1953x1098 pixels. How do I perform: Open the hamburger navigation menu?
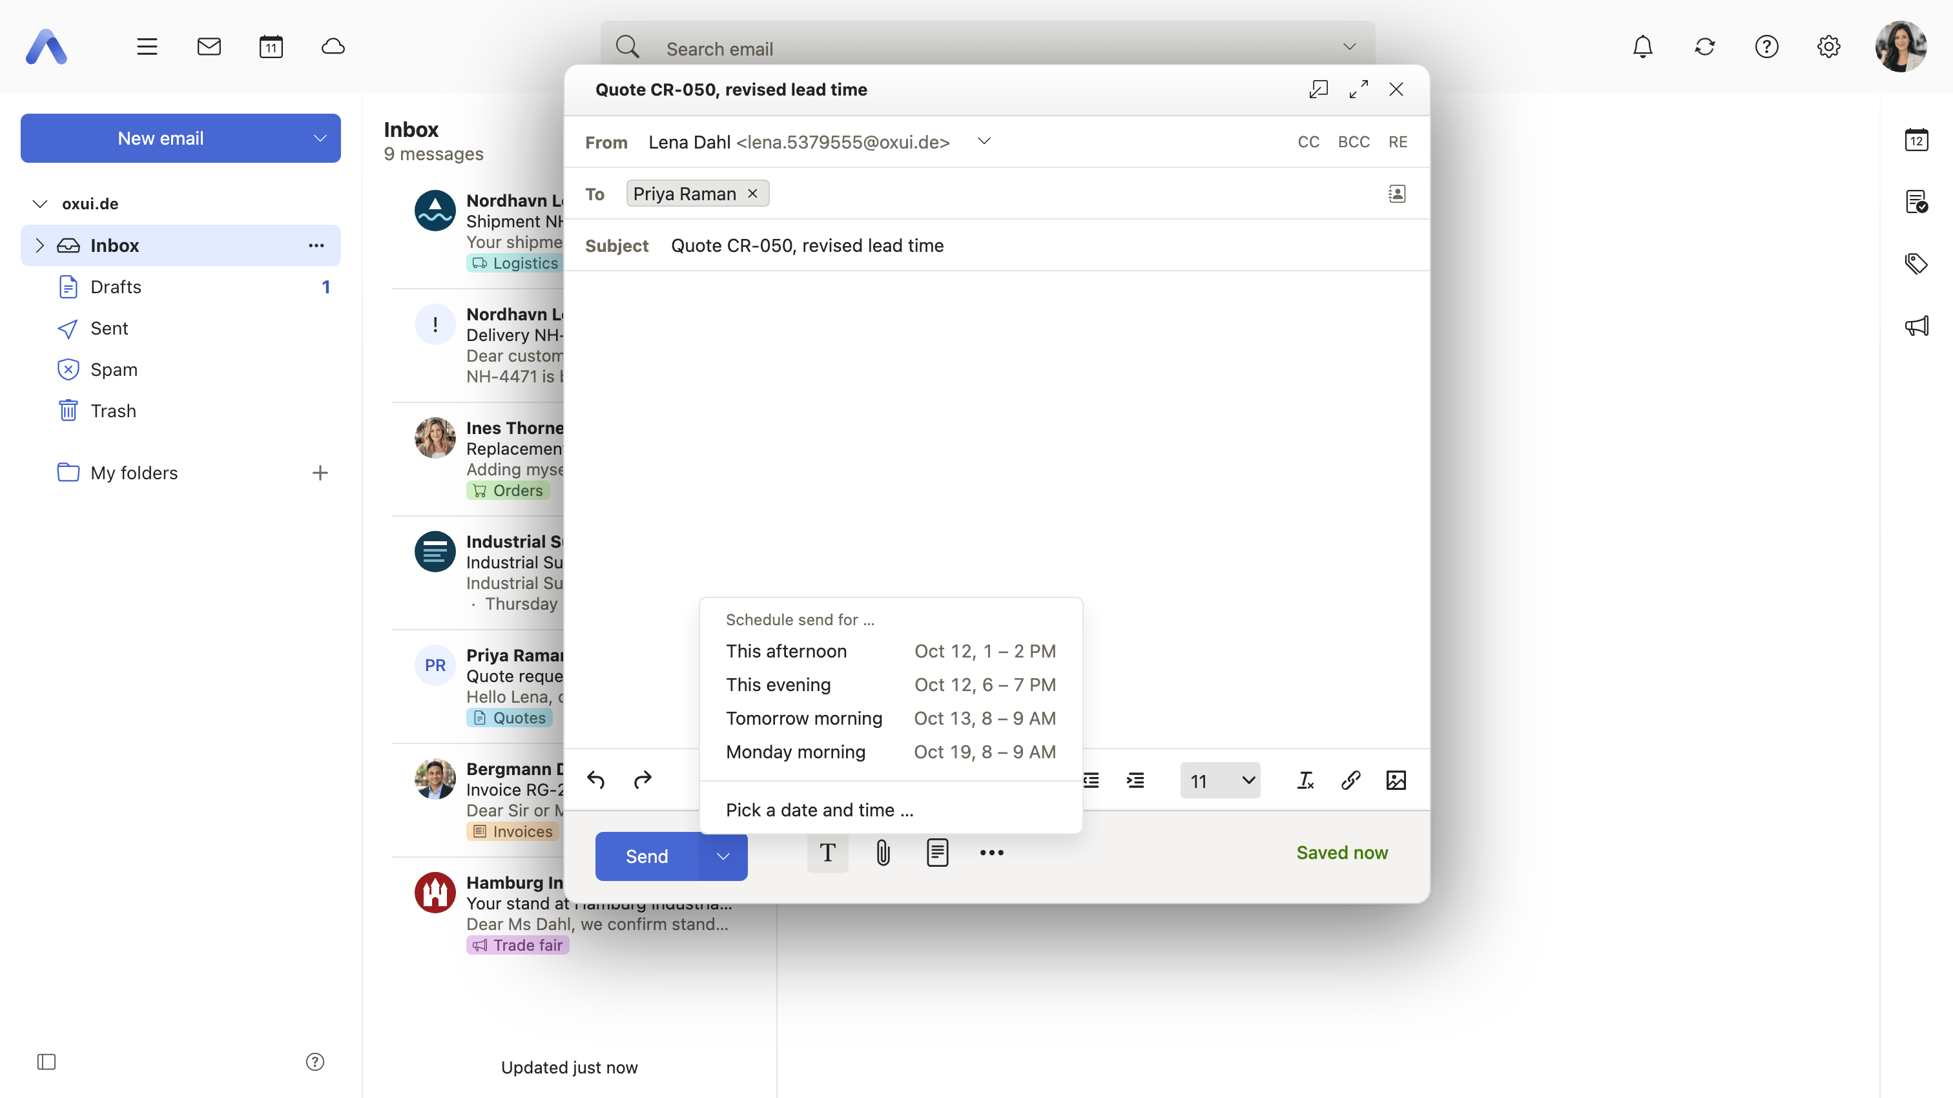[147, 47]
